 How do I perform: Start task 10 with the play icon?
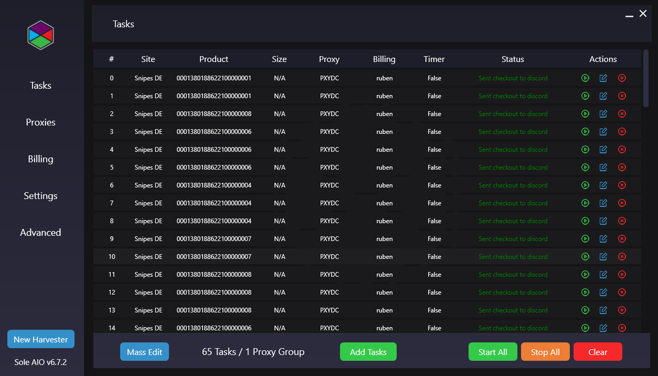pyautogui.click(x=585, y=256)
